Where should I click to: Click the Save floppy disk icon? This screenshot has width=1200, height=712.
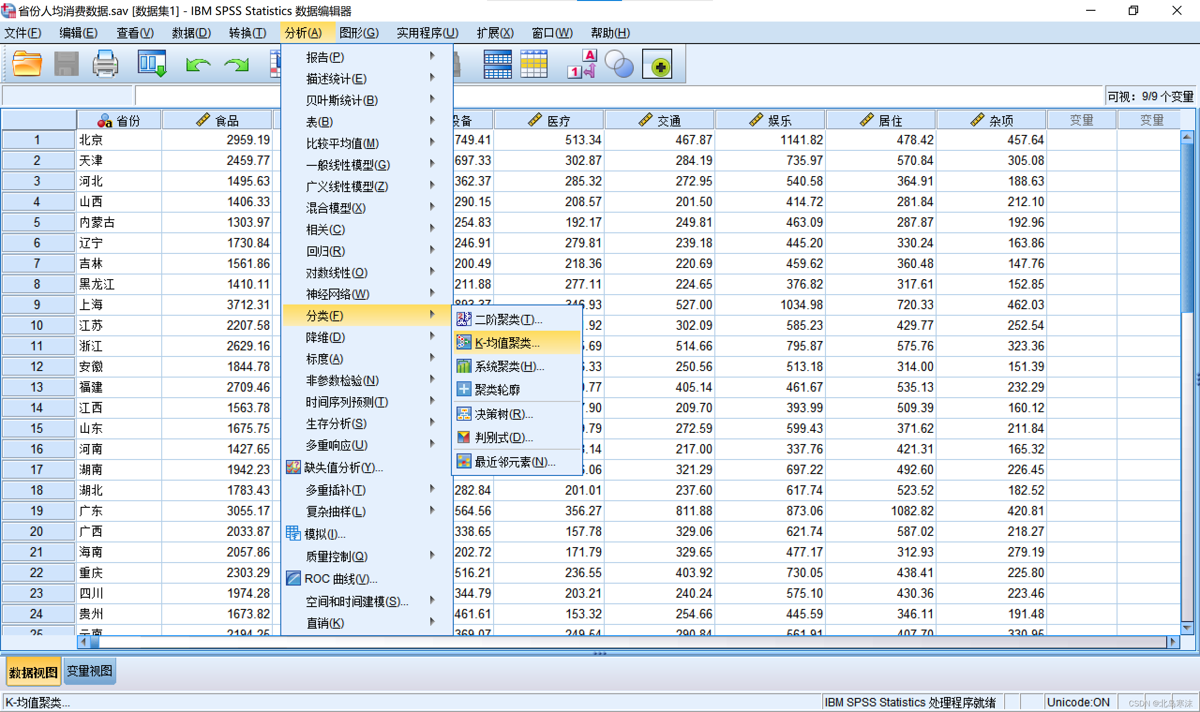pyautogui.click(x=66, y=64)
